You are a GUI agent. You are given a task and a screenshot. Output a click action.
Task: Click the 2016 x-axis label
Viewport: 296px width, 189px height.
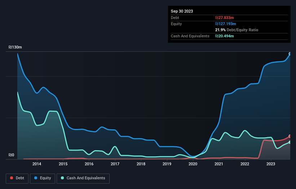[x=89, y=164]
